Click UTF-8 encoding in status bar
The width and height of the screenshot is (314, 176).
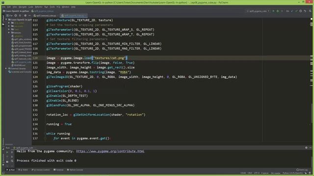tap(257, 173)
